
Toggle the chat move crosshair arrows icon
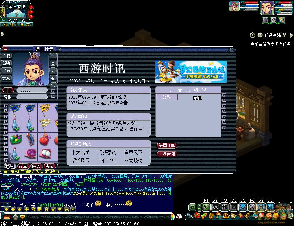click(x=27, y=209)
